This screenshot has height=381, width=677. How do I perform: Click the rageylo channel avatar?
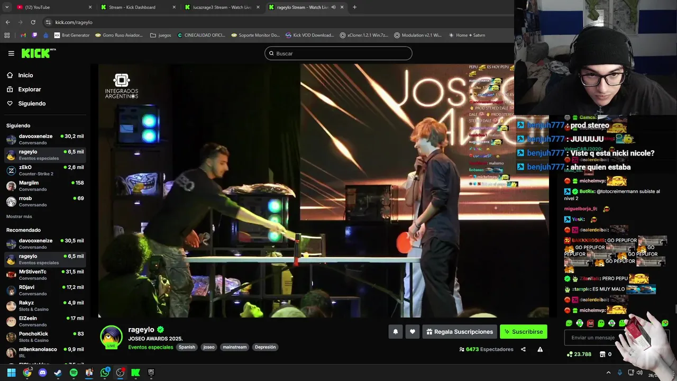click(x=111, y=337)
